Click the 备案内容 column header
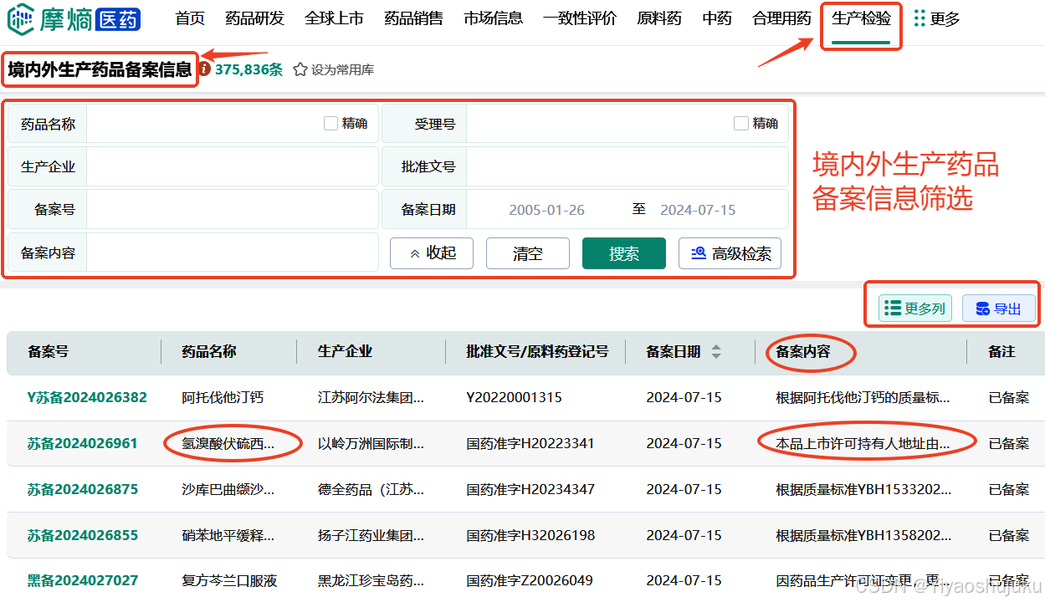This screenshot has height=602, width=1045. click(803, 352)
